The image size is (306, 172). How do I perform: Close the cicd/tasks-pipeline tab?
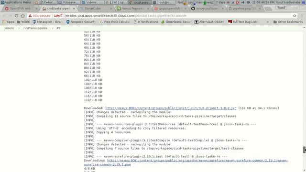coord(74,9)
